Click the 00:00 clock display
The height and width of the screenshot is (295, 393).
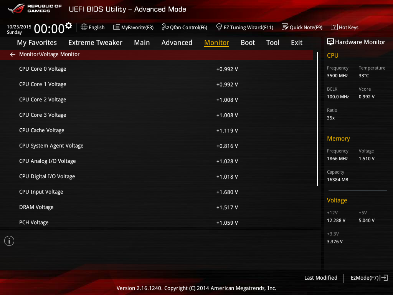point(49,28)
